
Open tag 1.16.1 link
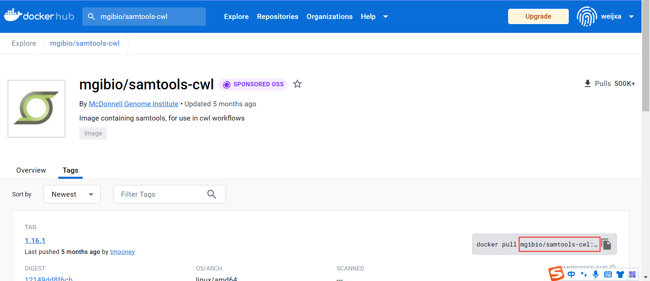35,241
